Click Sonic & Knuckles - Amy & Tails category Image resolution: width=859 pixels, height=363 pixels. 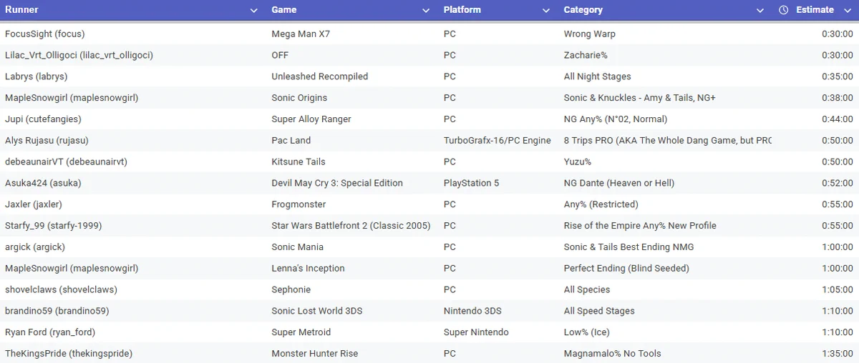[640, 98]
